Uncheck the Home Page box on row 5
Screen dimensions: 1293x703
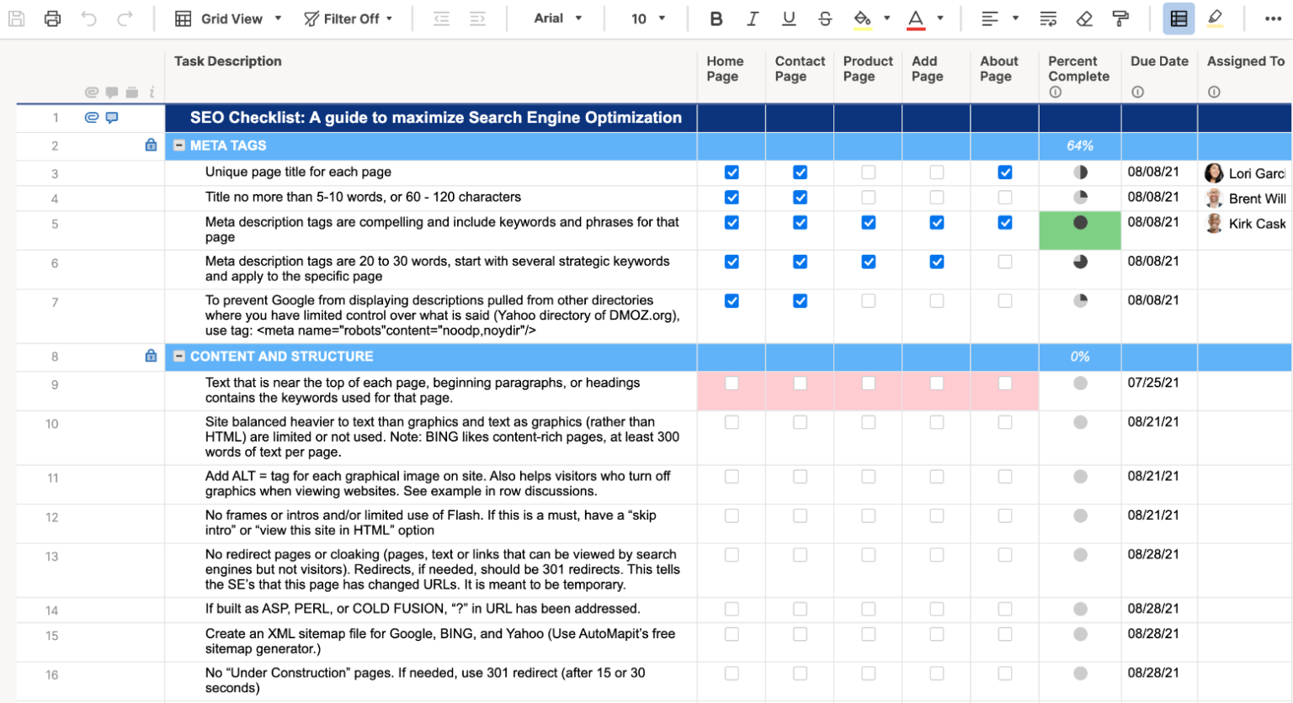(x=732, y=223)
